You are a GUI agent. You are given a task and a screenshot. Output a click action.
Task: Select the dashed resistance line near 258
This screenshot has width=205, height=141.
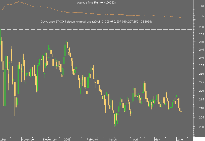coord(97,30)
